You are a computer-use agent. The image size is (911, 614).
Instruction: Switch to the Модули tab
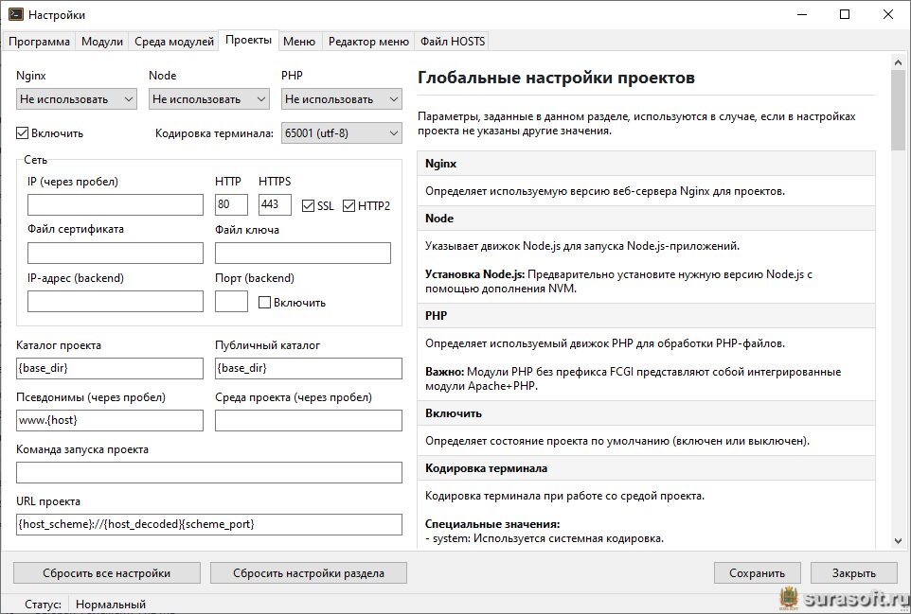pos(102,41)
